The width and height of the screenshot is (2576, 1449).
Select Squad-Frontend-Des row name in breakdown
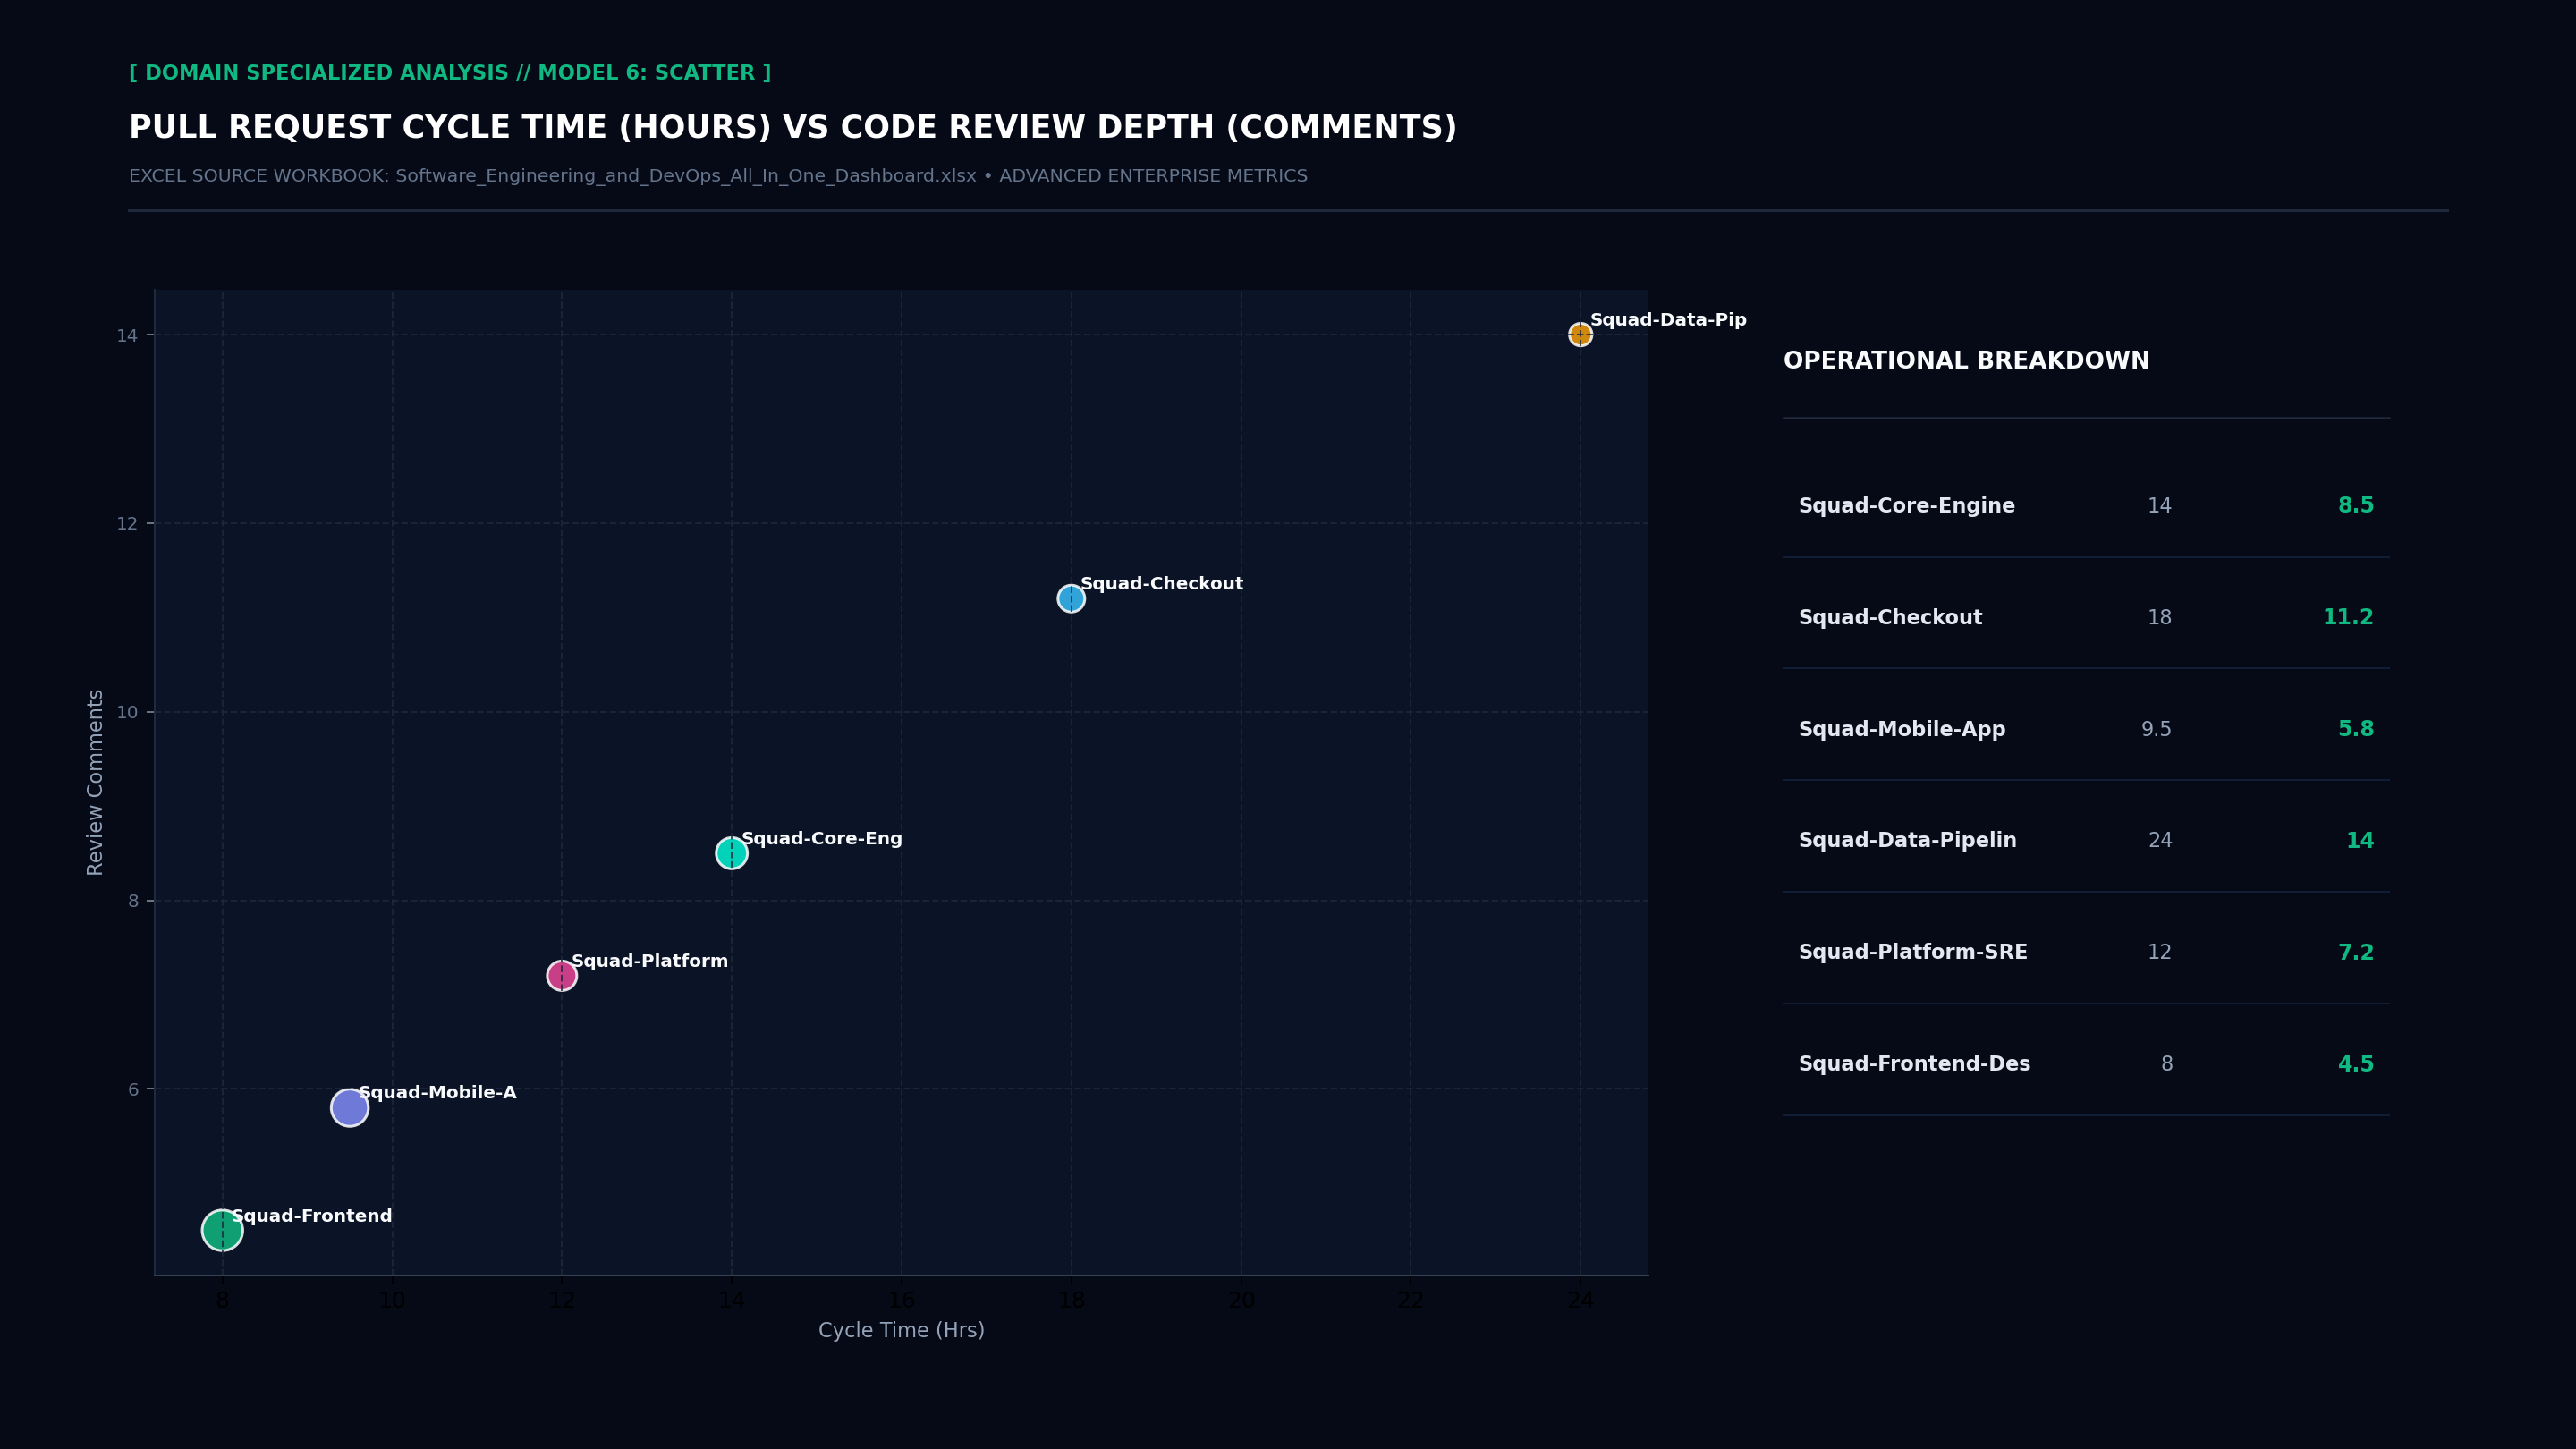point(1915,1064)
